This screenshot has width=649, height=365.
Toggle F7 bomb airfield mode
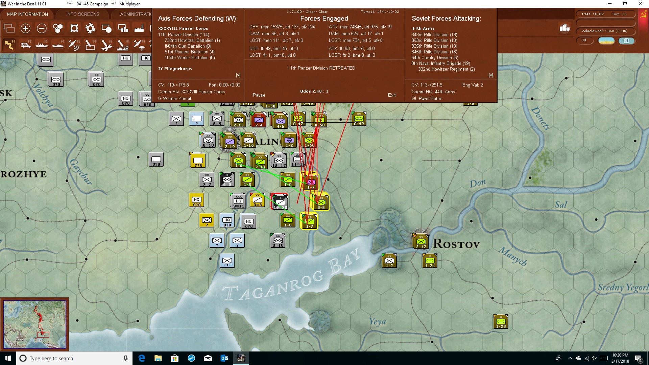pyautogui.click(x=106, y=45)
